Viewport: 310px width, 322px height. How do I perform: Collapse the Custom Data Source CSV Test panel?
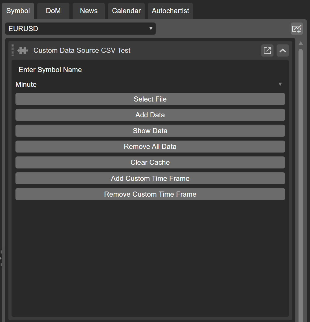pyautogui.click(x=283, y=50)
